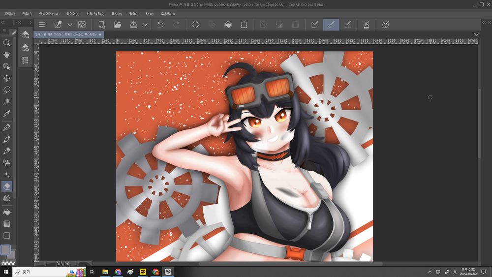Click the Clip Studio launcher spiral icon
The height and width of the screenshot is (277, 492).
point(82,25)
